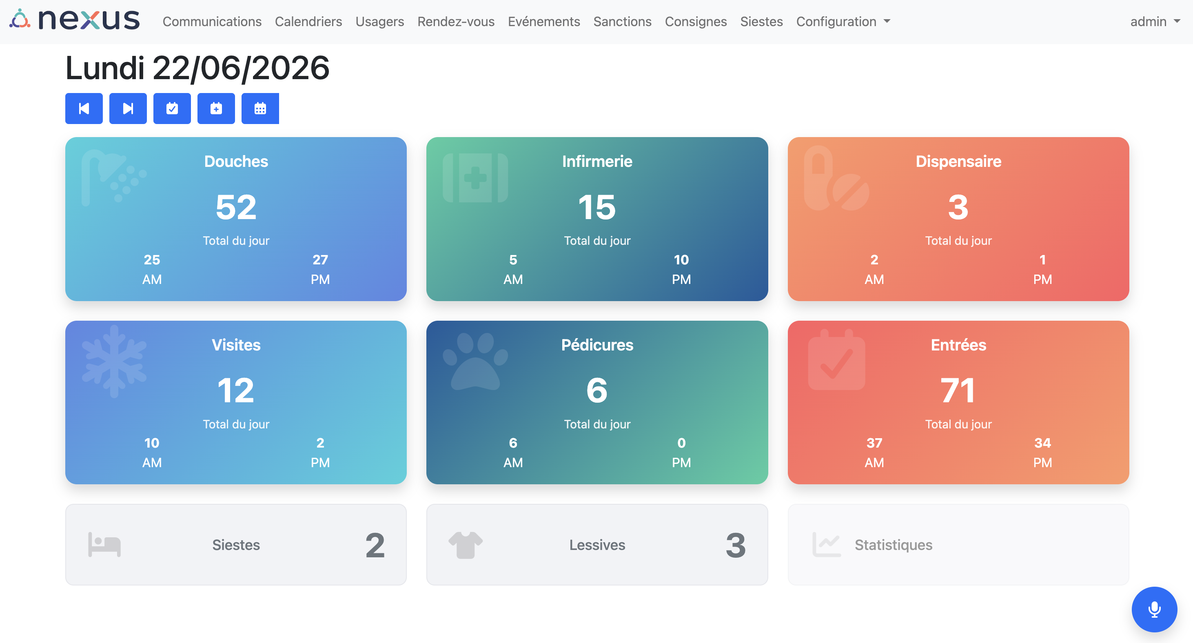Click Infirmerie AM count 5

(513, 259)
